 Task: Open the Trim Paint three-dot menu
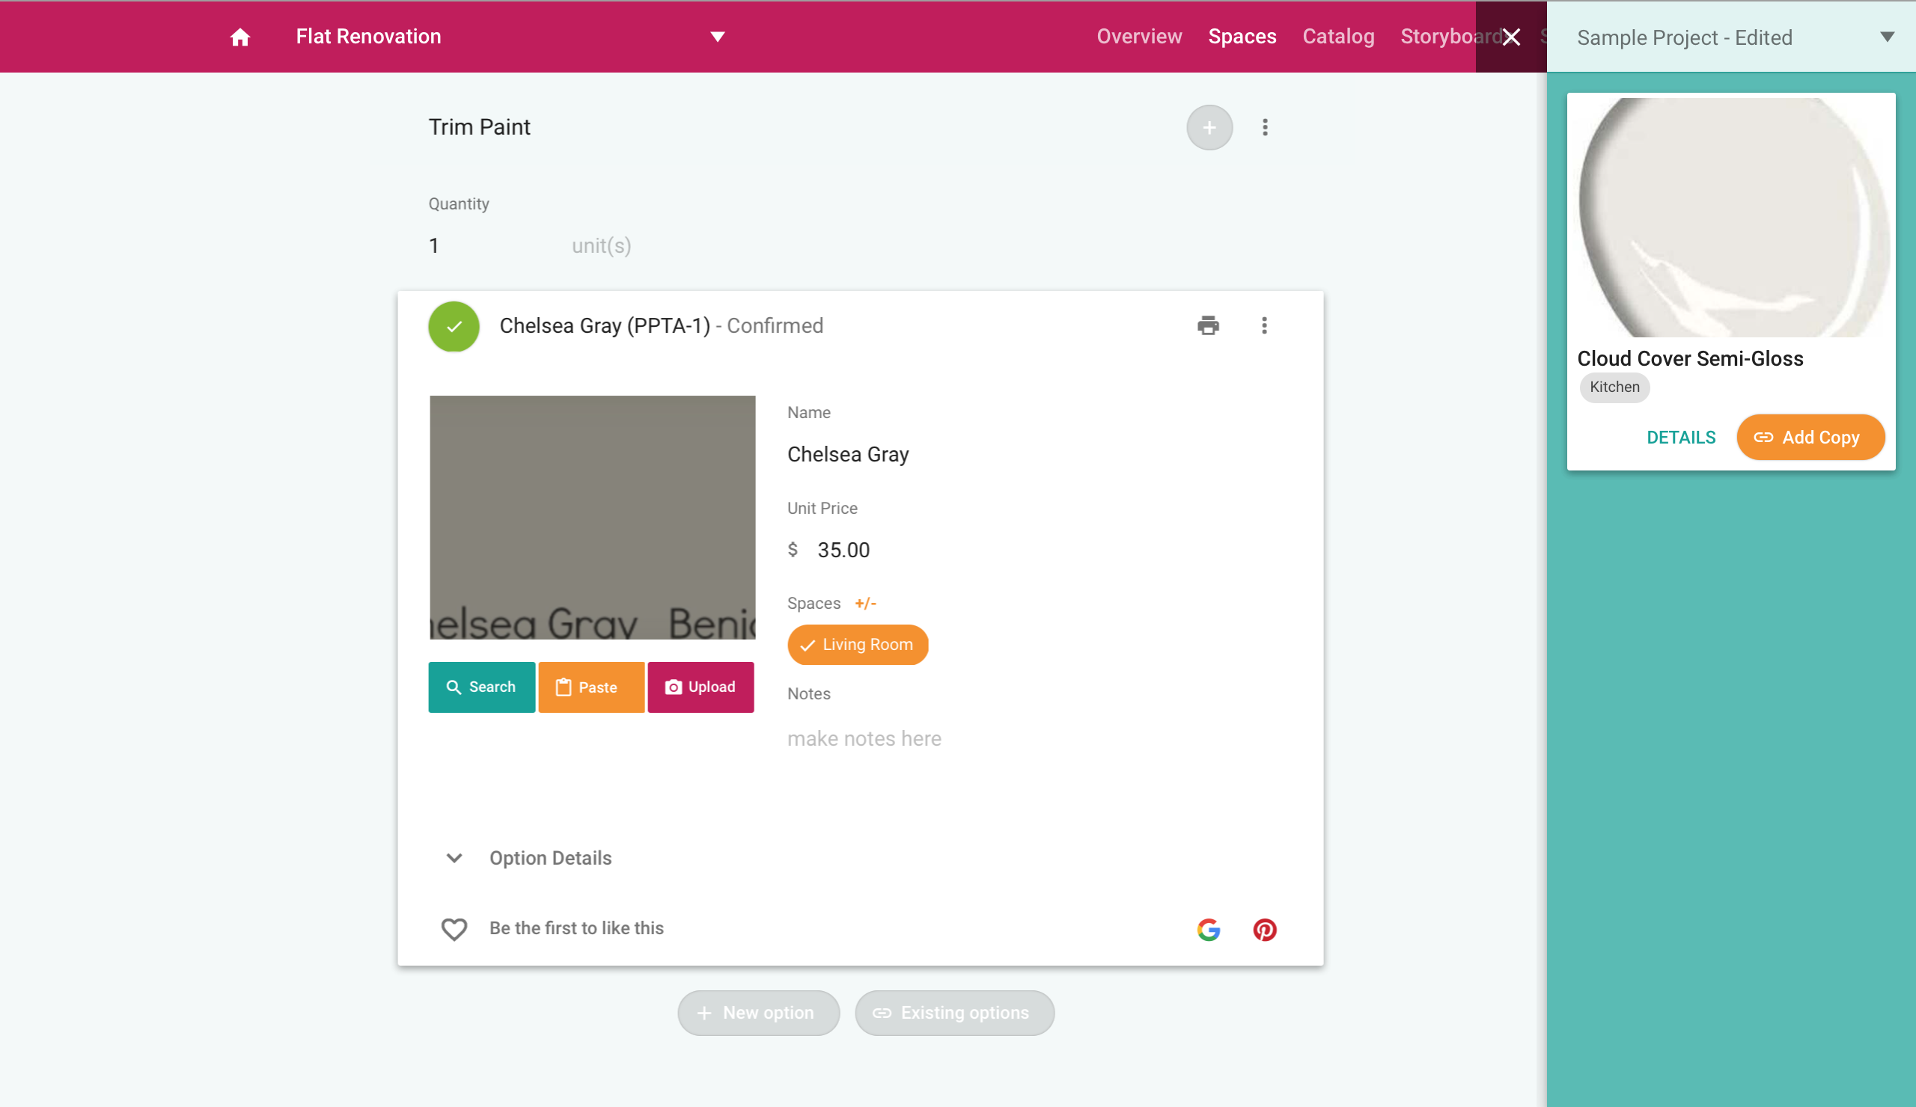tap(1264, 128)
